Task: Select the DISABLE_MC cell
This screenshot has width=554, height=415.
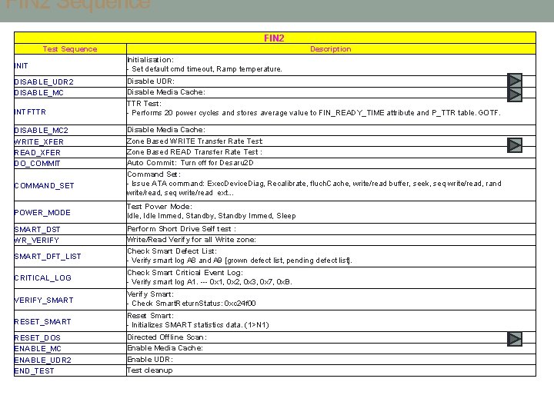Action: (70, 93)
